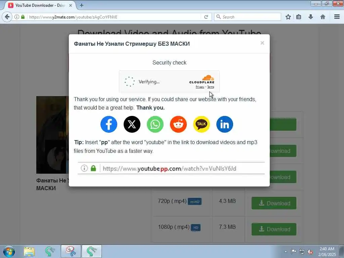Viewport: 344px width, 258px height.
Task: Open the browser hamburger menu
Action: pos(337,17)
